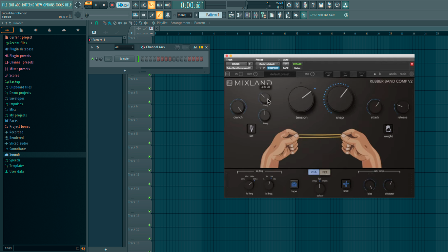Toggle PAT/SONG mode switch
448x252 pixels.
(x=88, y=5)
